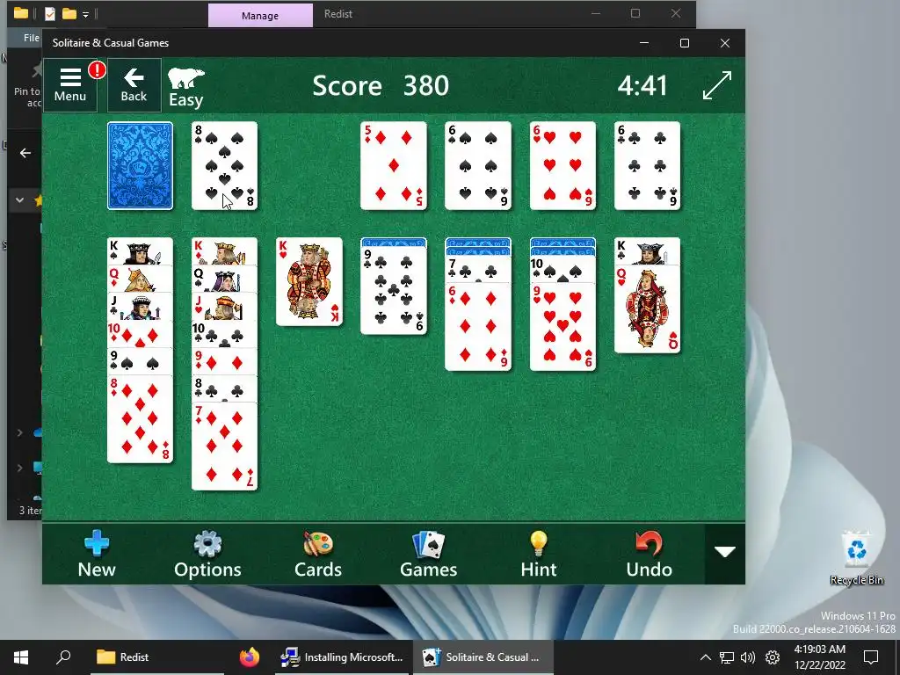
Task: Select the 7 of clubs in fifth column
Action: tap(477, 269)
